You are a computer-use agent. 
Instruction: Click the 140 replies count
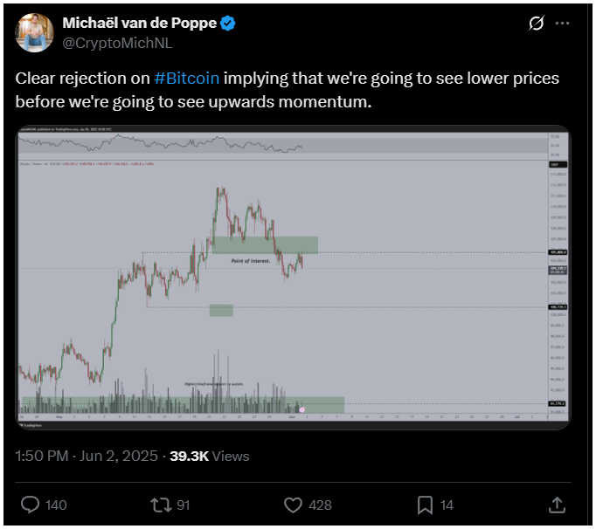point(56,505)
